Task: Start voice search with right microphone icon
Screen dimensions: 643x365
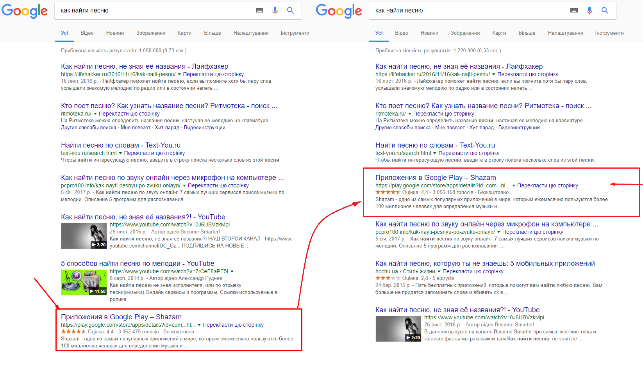Action: (589, 11)
